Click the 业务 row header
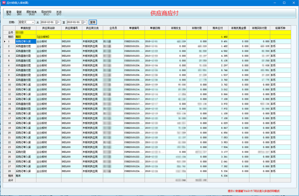 click(x=9, y=32)
